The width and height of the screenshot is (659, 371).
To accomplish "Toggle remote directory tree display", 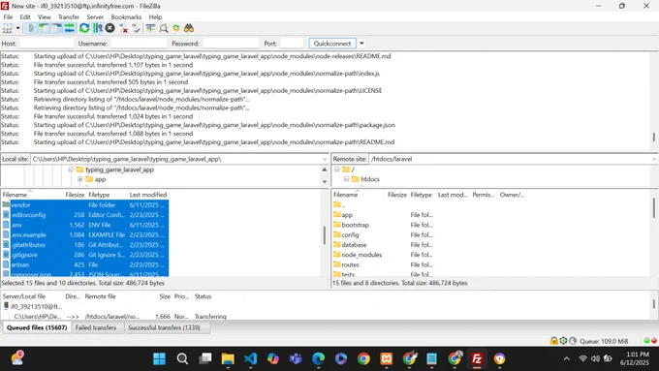I will [x=57, y=28].
